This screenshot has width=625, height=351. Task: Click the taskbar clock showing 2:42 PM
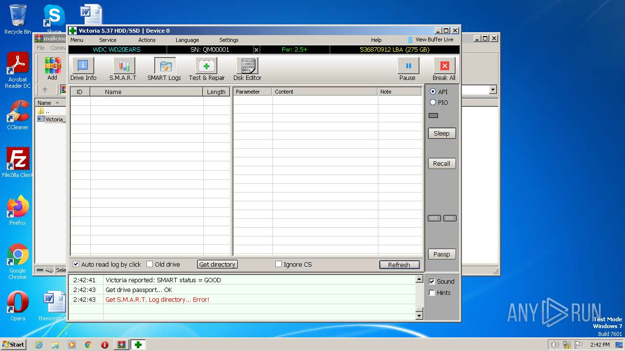point(600,345)
